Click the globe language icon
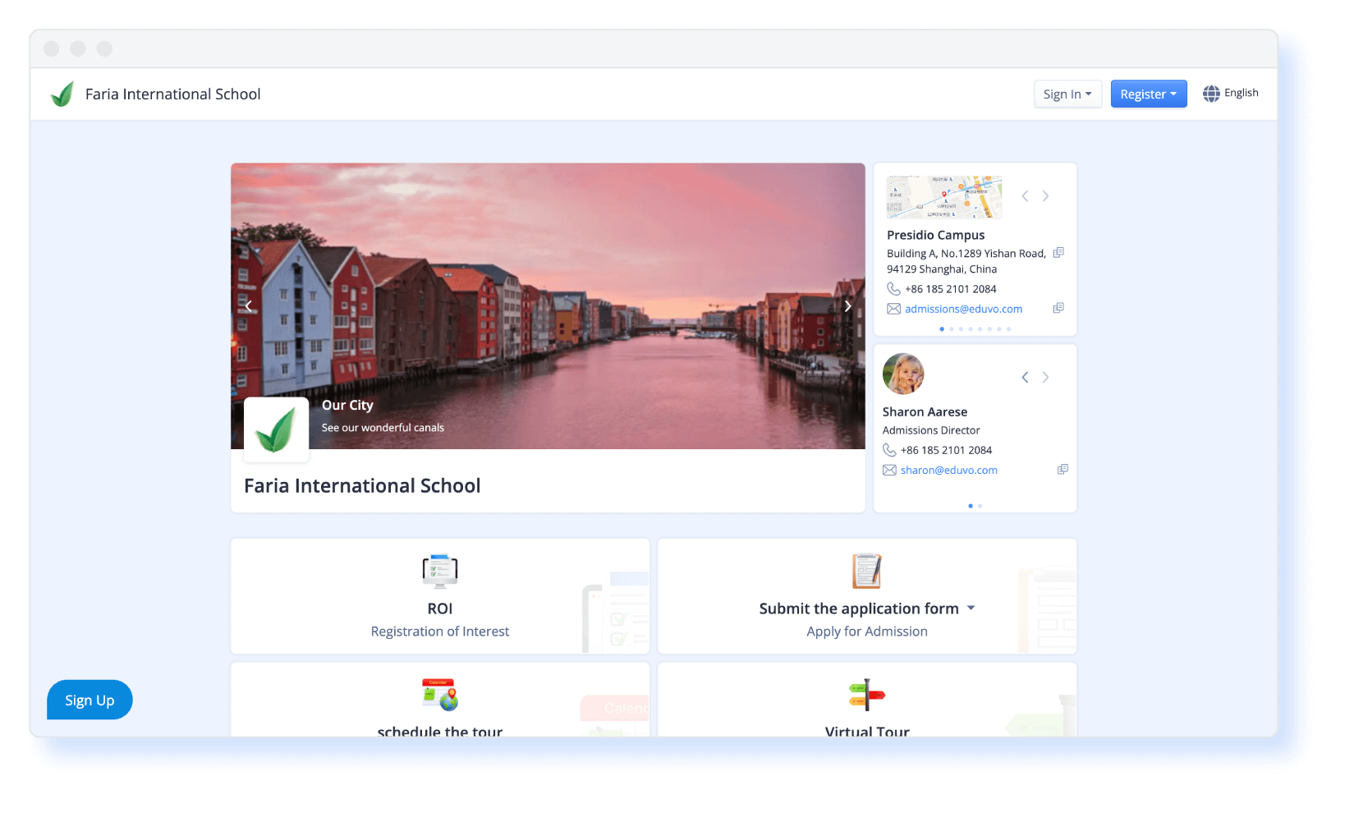 [1211, 94]
